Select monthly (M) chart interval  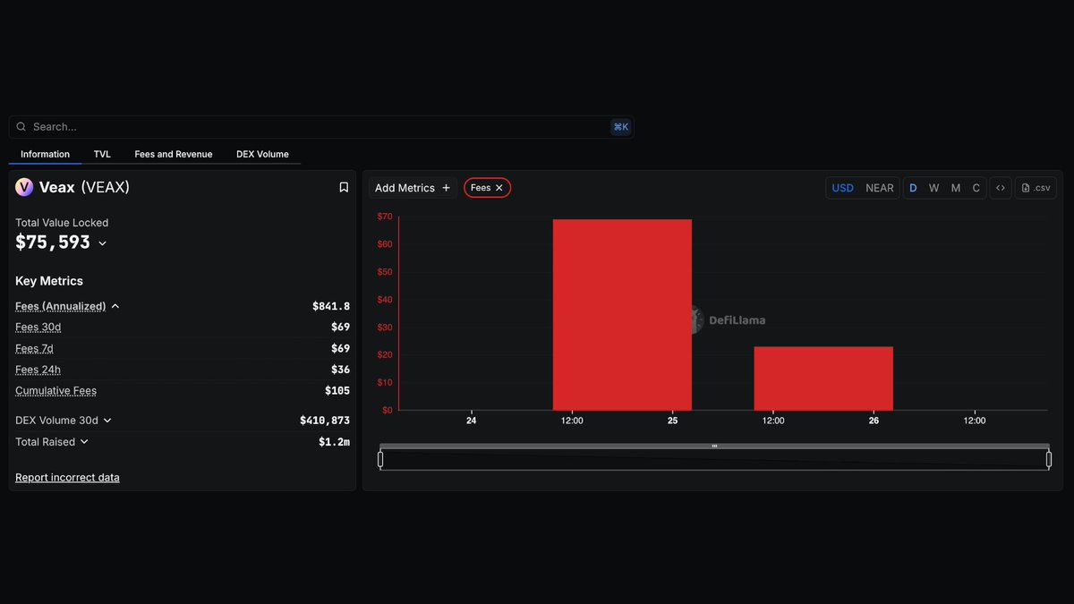pyautogui.click(x=955, y=188)
